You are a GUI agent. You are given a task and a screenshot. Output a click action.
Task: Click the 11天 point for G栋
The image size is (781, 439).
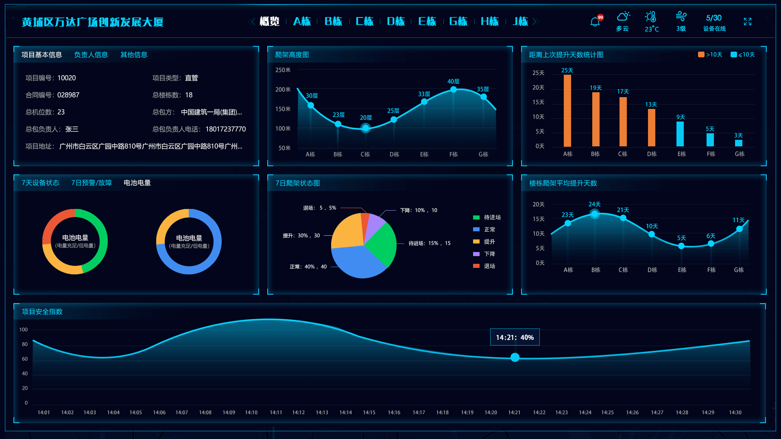(740, 229)
